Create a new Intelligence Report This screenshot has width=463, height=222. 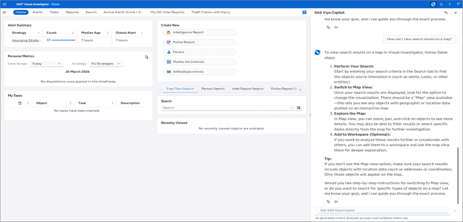click(200, 32)
